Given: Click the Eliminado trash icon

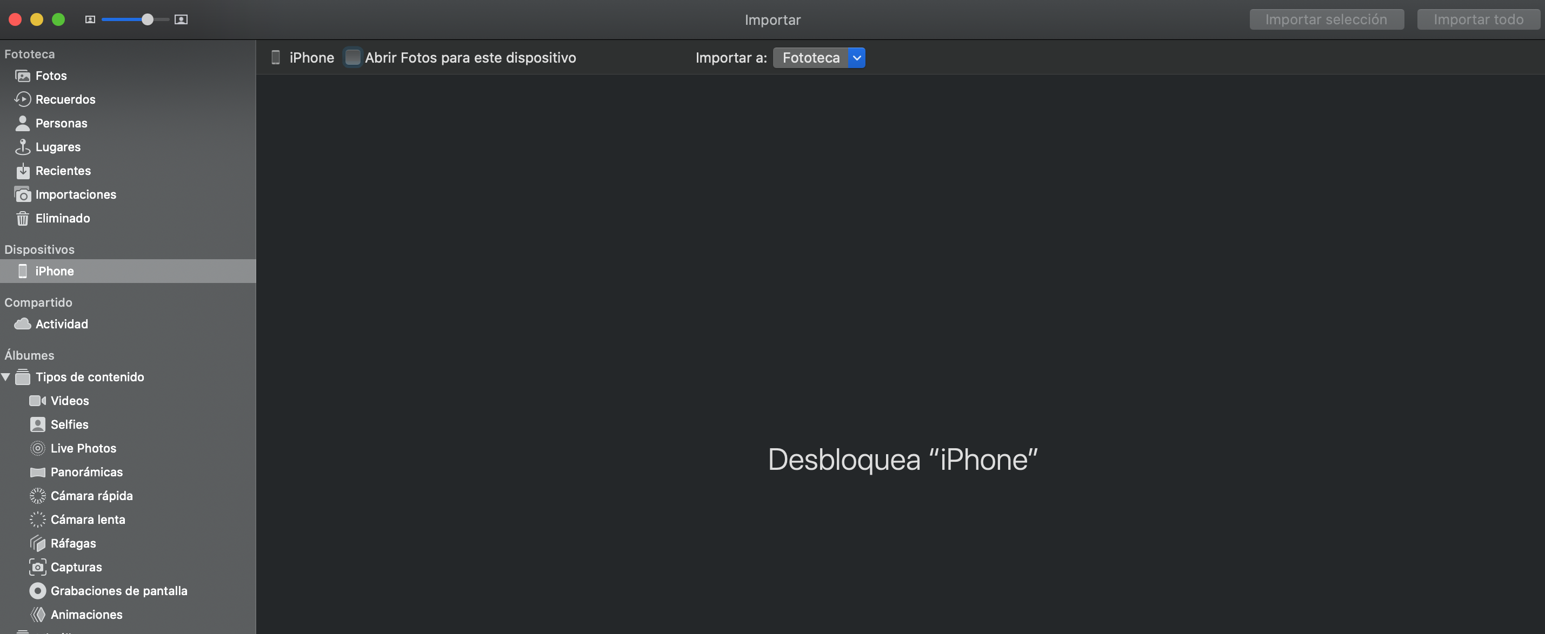Looking at the screenshot, I should point(23,218).
